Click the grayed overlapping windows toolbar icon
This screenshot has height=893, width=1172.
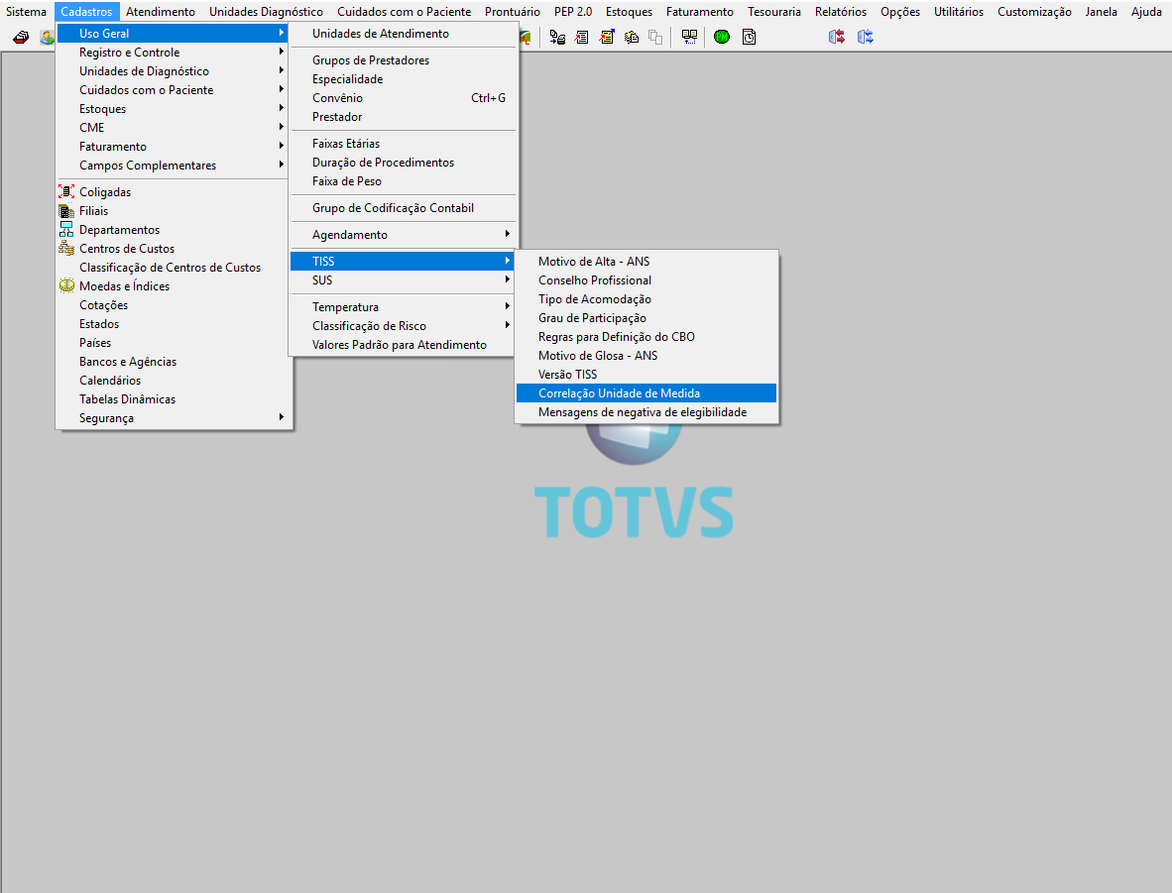coord(655,37)
